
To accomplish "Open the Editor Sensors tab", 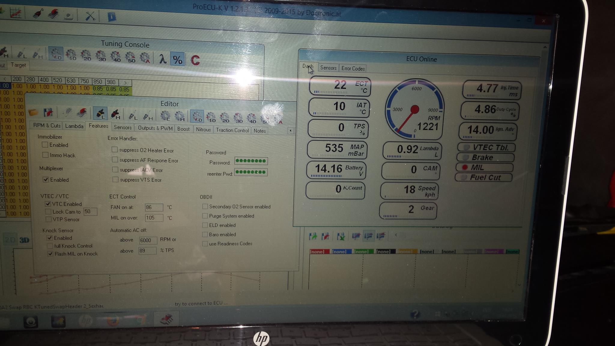I will point(123,127).
